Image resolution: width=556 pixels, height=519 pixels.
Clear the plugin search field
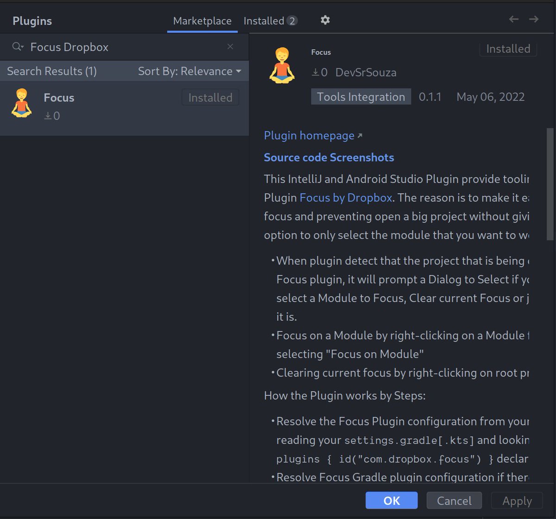pos(230,46)
